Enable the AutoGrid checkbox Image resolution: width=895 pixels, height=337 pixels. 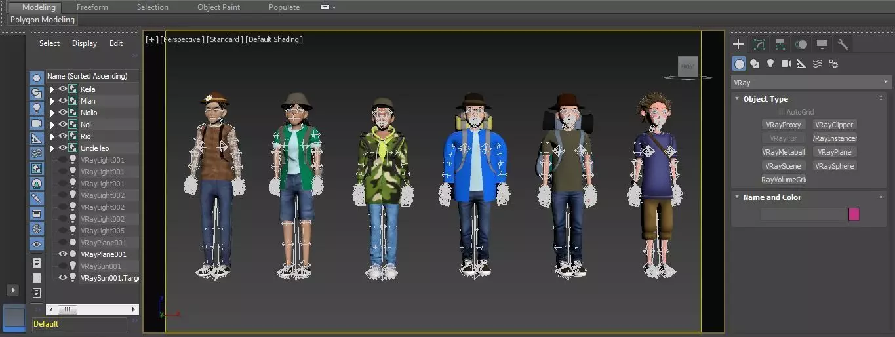pyautogui.click(x=781, y=112)
